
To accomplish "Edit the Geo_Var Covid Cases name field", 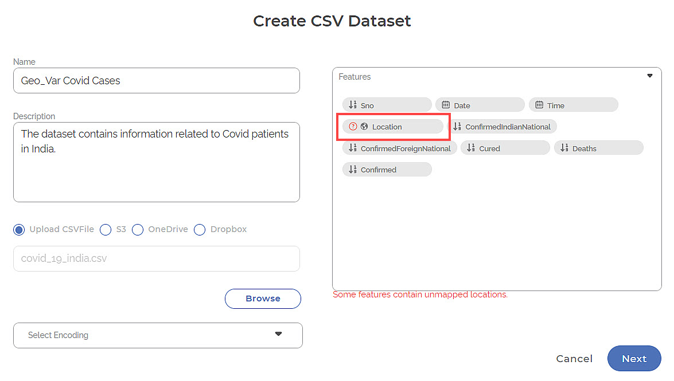I will (156, 80).
